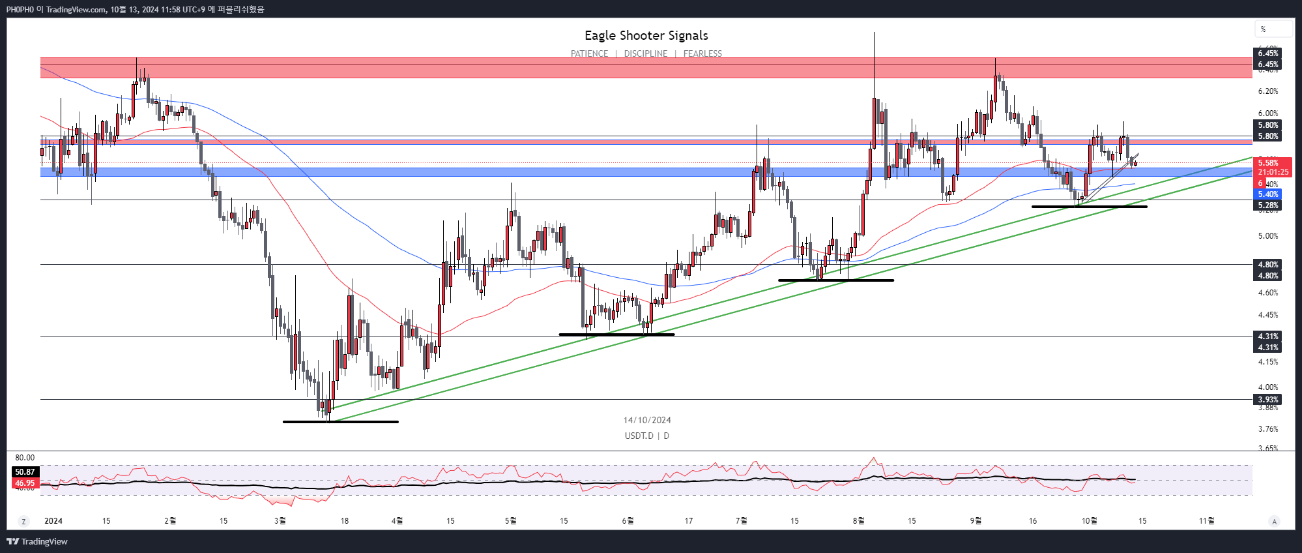1302x553 pixels.
Task: Open the TradingView logo link
Action: (37, 541)
